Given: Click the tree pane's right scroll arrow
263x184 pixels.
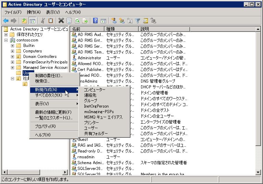Looking at the screenshot, I should (x=65, y=172).
